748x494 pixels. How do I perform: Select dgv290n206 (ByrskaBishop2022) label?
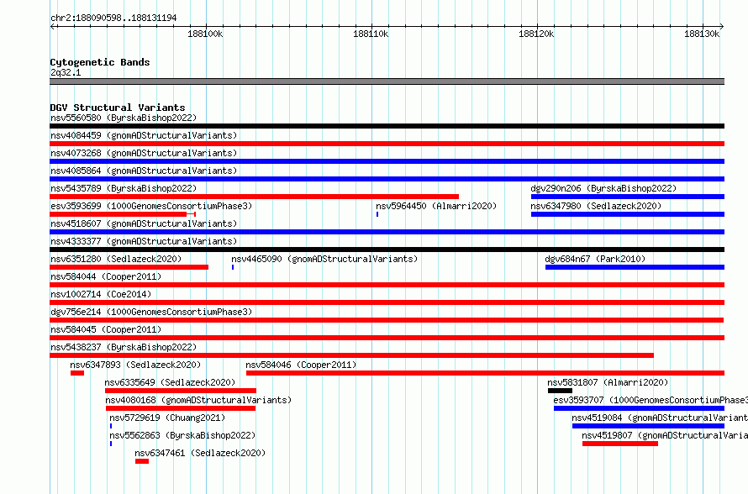(x=603, y=188)
